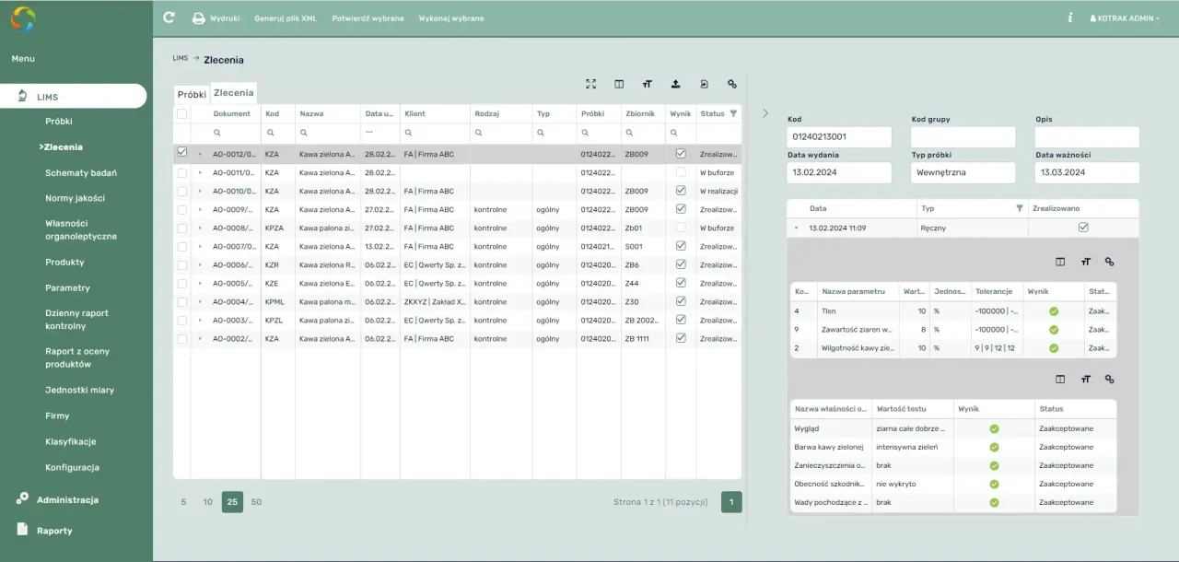The image size is (1179, 562).
Task: Open column chooser above the orders grid
Action: 619,84
